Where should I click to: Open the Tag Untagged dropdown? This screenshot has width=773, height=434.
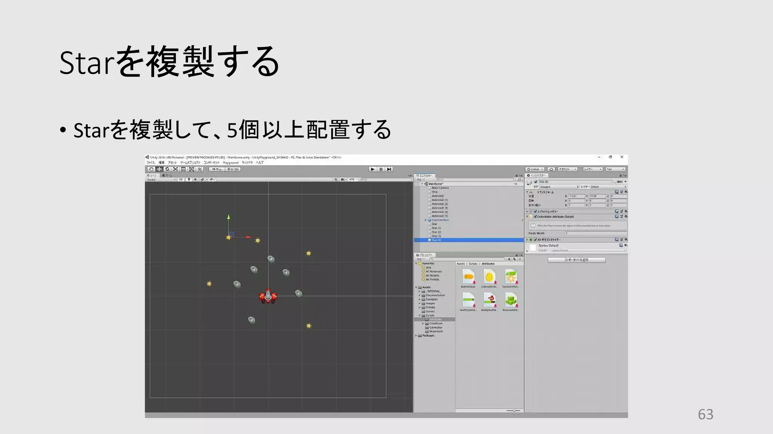point(559,187)
